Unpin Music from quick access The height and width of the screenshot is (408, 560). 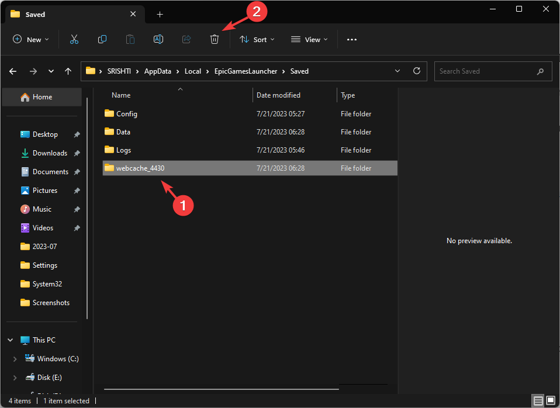point(77,209)
